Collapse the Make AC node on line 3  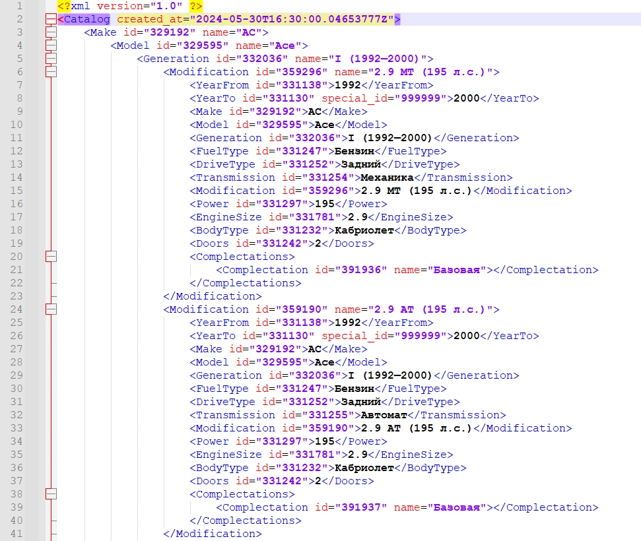[51, 32]
